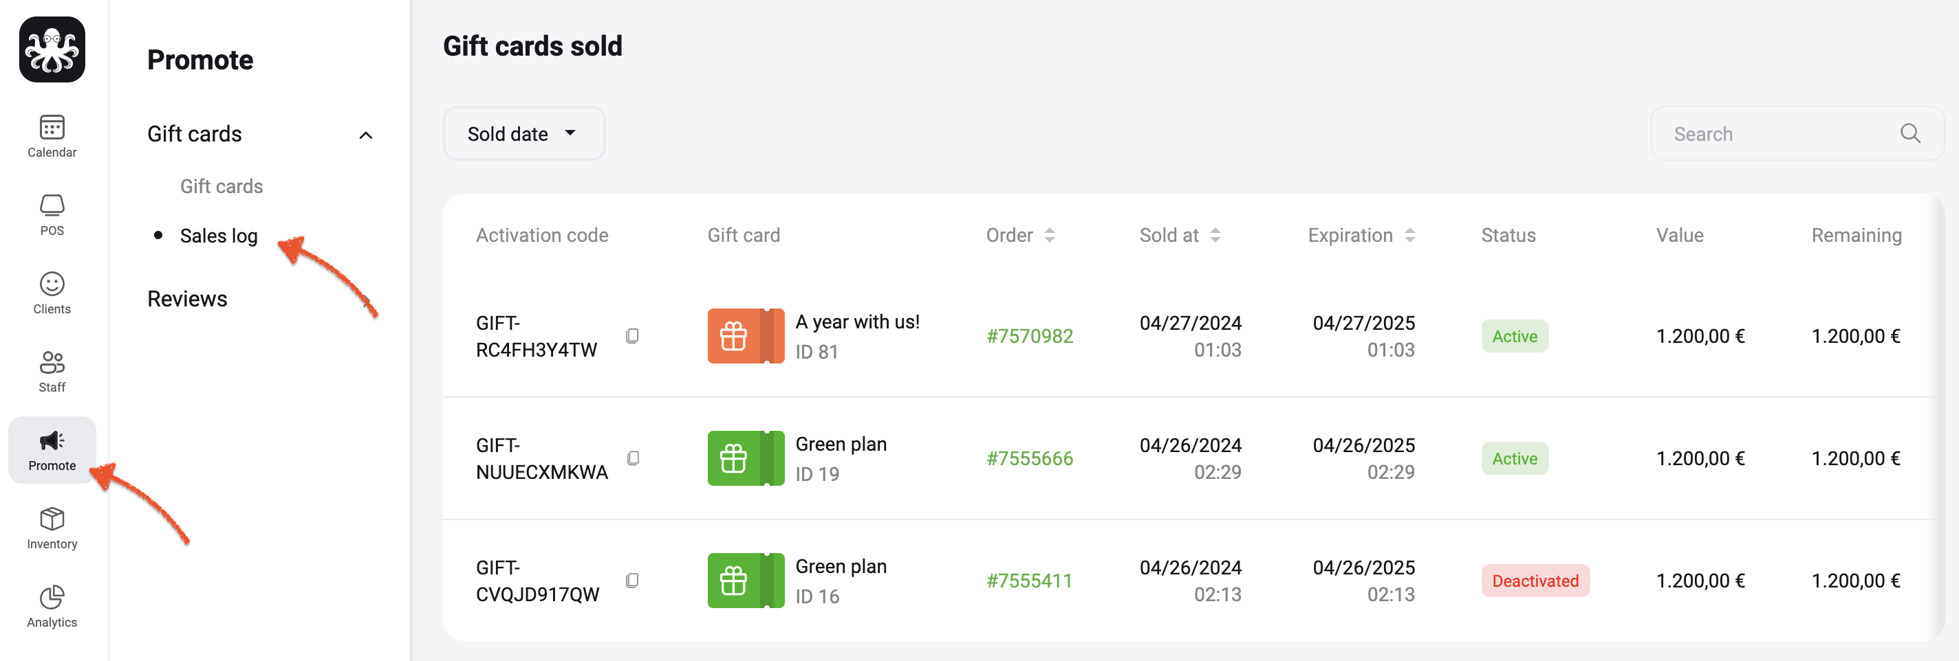This screenshot has width=1959, height=661.
Task: Copy activation code GIFT-RC4FH3Y4TW
Action: click(x=632, y=336)
